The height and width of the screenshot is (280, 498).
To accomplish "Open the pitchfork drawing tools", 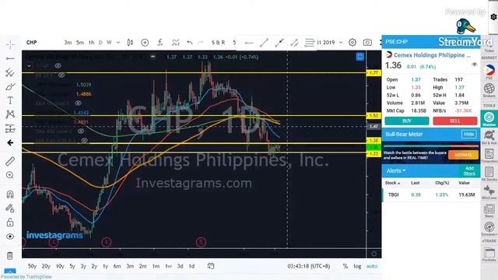I will [10, 72].
